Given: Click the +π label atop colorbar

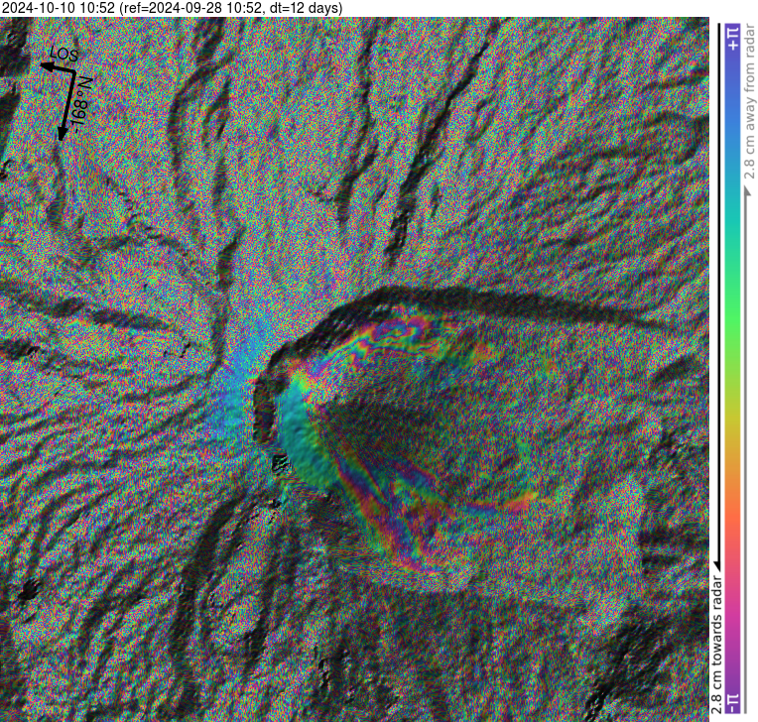Looking at the screenshot, I should click(733, 39).
